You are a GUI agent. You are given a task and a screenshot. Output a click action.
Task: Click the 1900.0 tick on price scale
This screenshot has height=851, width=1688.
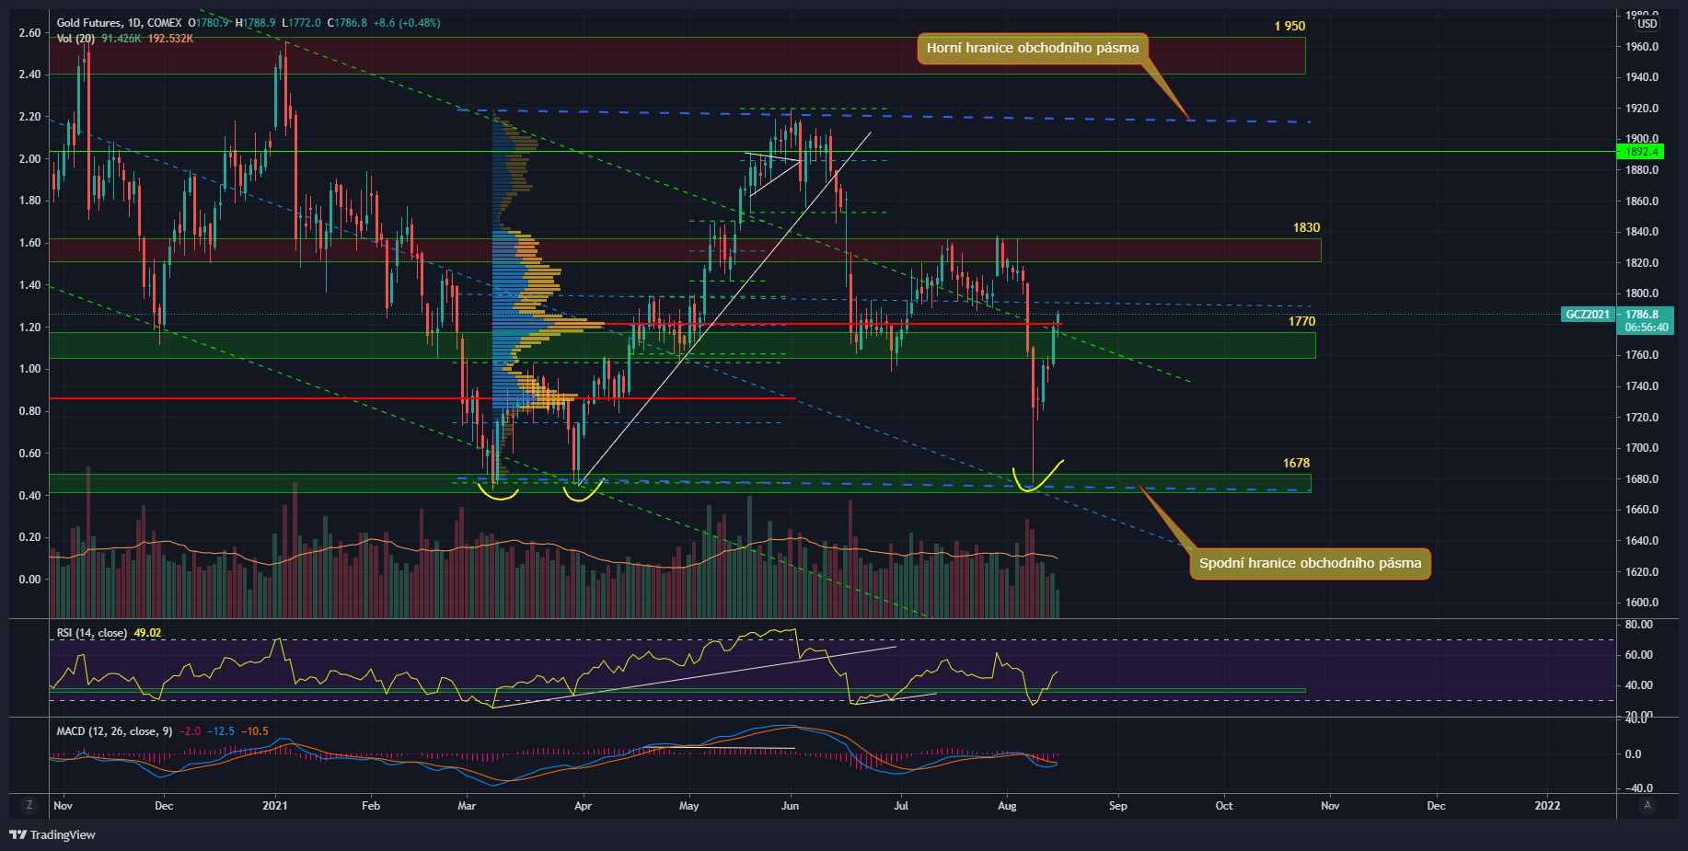click(x=1642, y=139)
